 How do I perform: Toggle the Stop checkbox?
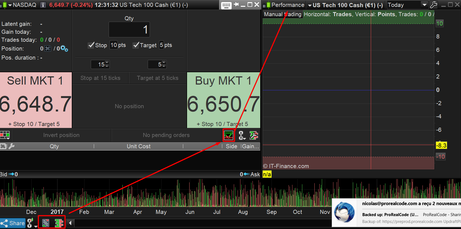click(x=91, y=45)
